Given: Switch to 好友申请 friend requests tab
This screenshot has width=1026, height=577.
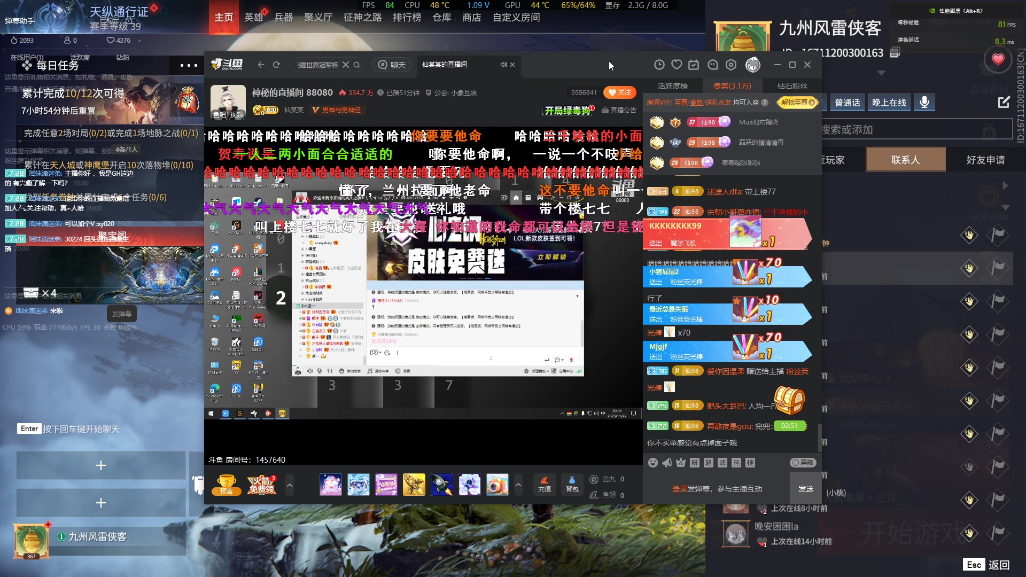Looking at the screenshot, I should tap(985, 160).
